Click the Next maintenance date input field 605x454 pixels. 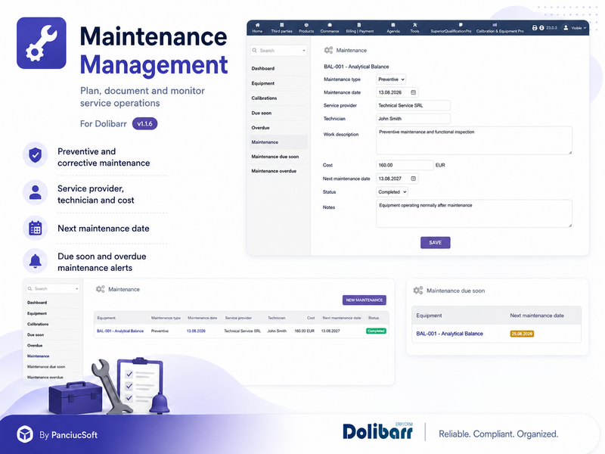tap(397, 179)
